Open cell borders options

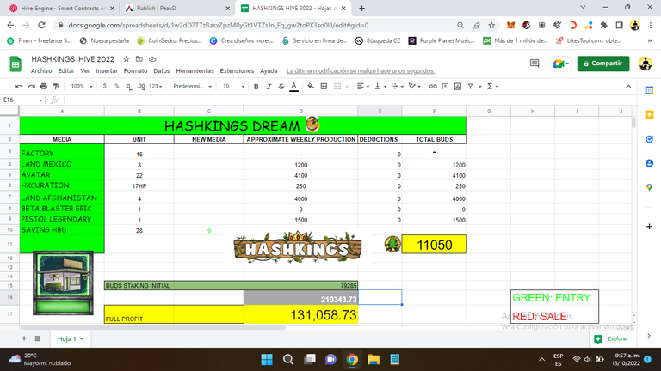324,86
